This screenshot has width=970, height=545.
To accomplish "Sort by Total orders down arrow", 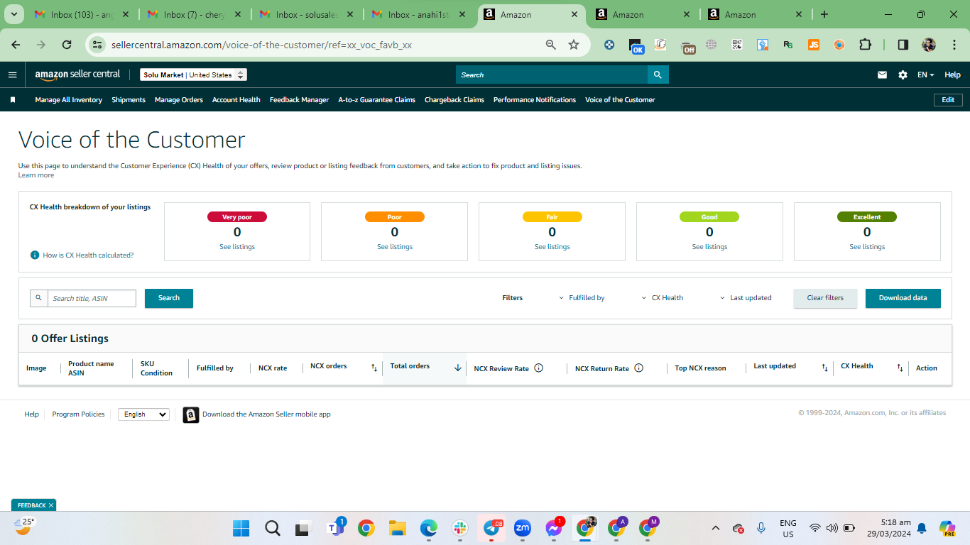I will pos(458,368).
